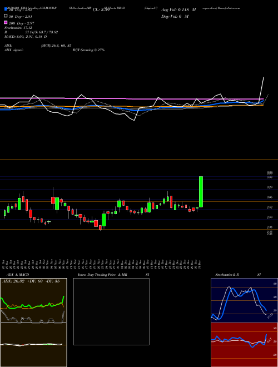Click the red RSI chart panel
278x367 pixels.
pyautogui.click(x=244, y=345)
